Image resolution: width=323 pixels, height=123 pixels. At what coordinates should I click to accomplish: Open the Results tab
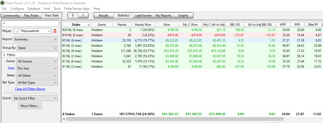(104, 15)
